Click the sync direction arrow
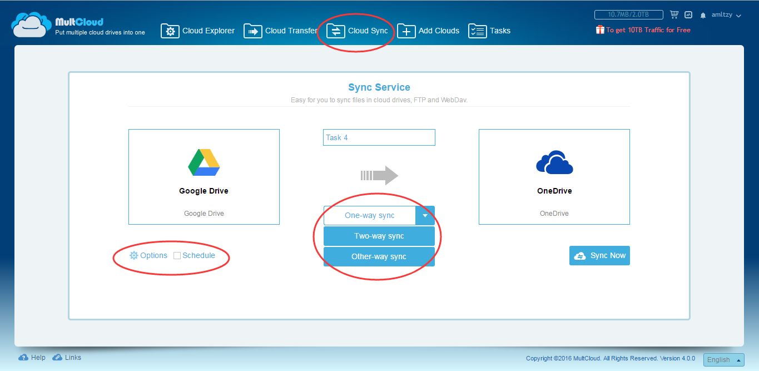Viewport: 759px width, 371px height. click(x=379, y=176)
